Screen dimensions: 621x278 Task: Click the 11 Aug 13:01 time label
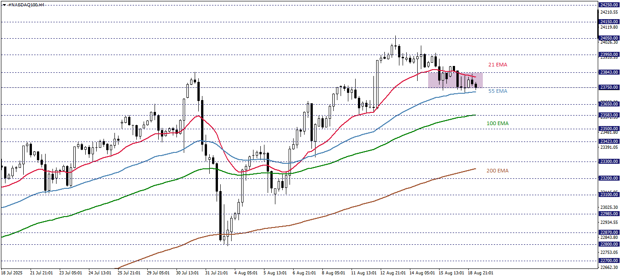coord(363,273)
